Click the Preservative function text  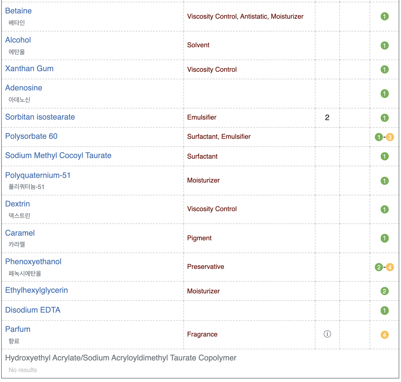tap(205, 267)
